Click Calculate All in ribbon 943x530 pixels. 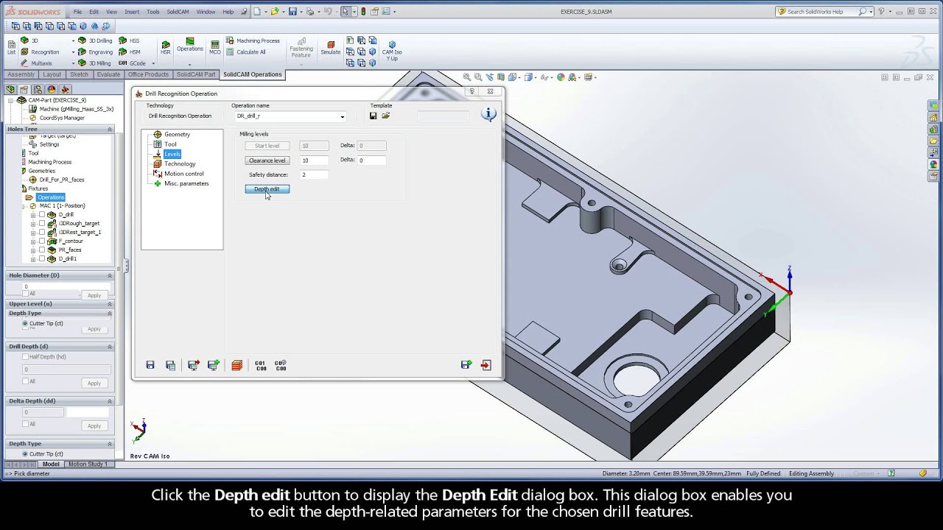click(x=246, y=52)
